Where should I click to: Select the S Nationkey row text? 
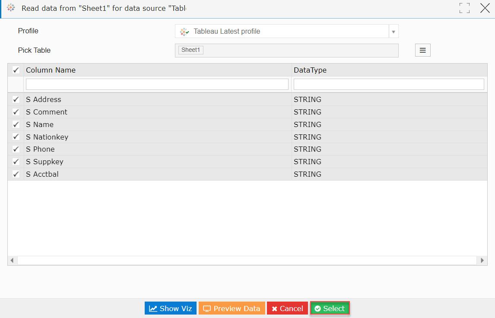(x=47, y=137)
